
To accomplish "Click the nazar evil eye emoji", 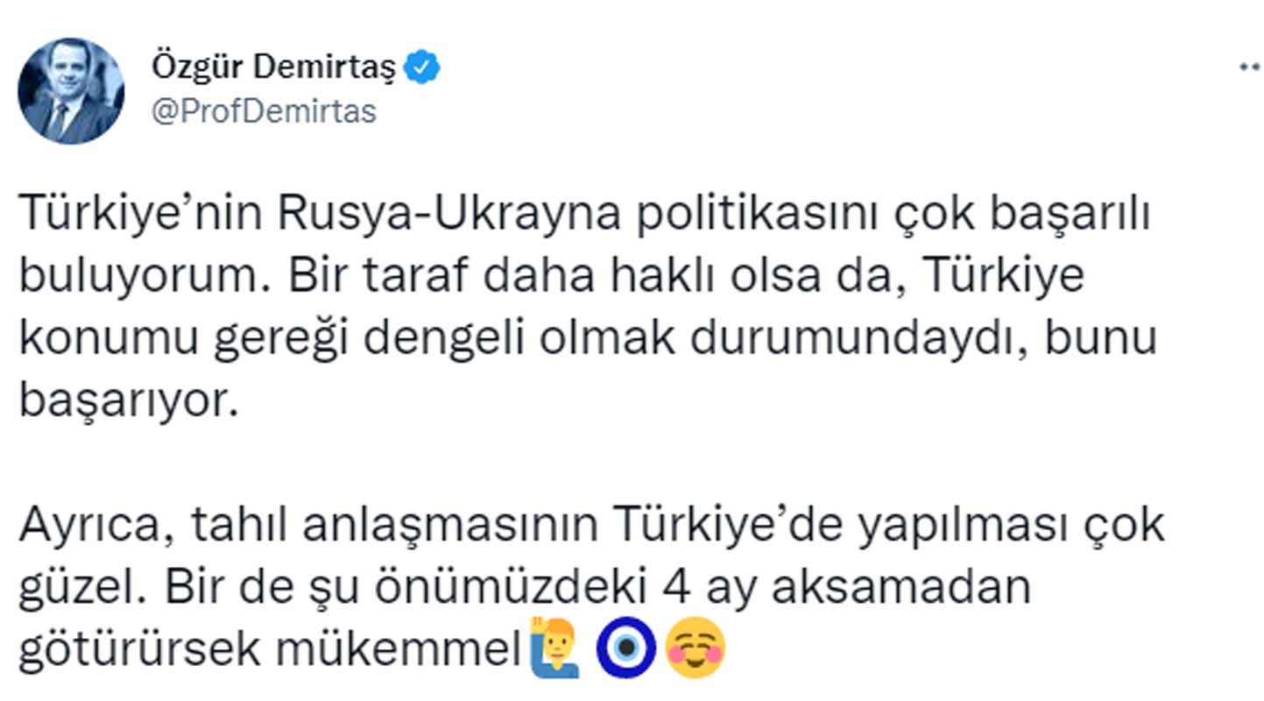I will [625, 647].
